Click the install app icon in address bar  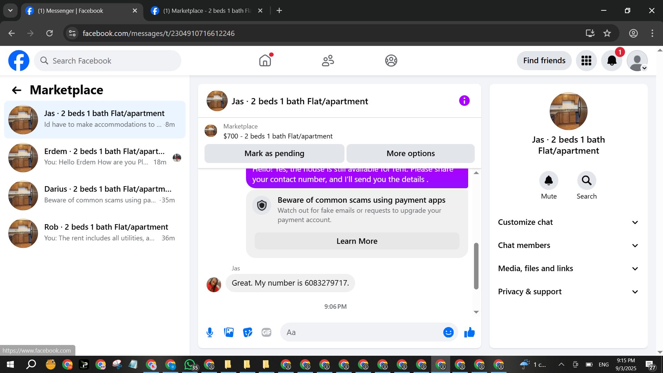590,33
